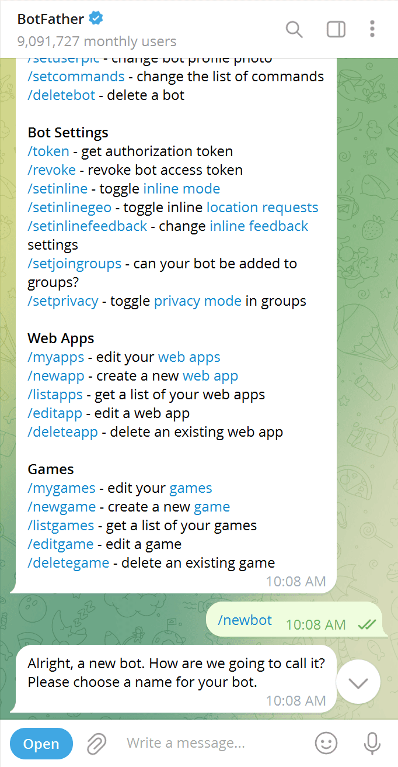Click the attach file paperclip icon
Image resolution: width=398 pixels, height=767 pixels.
(x=97, y=744)
